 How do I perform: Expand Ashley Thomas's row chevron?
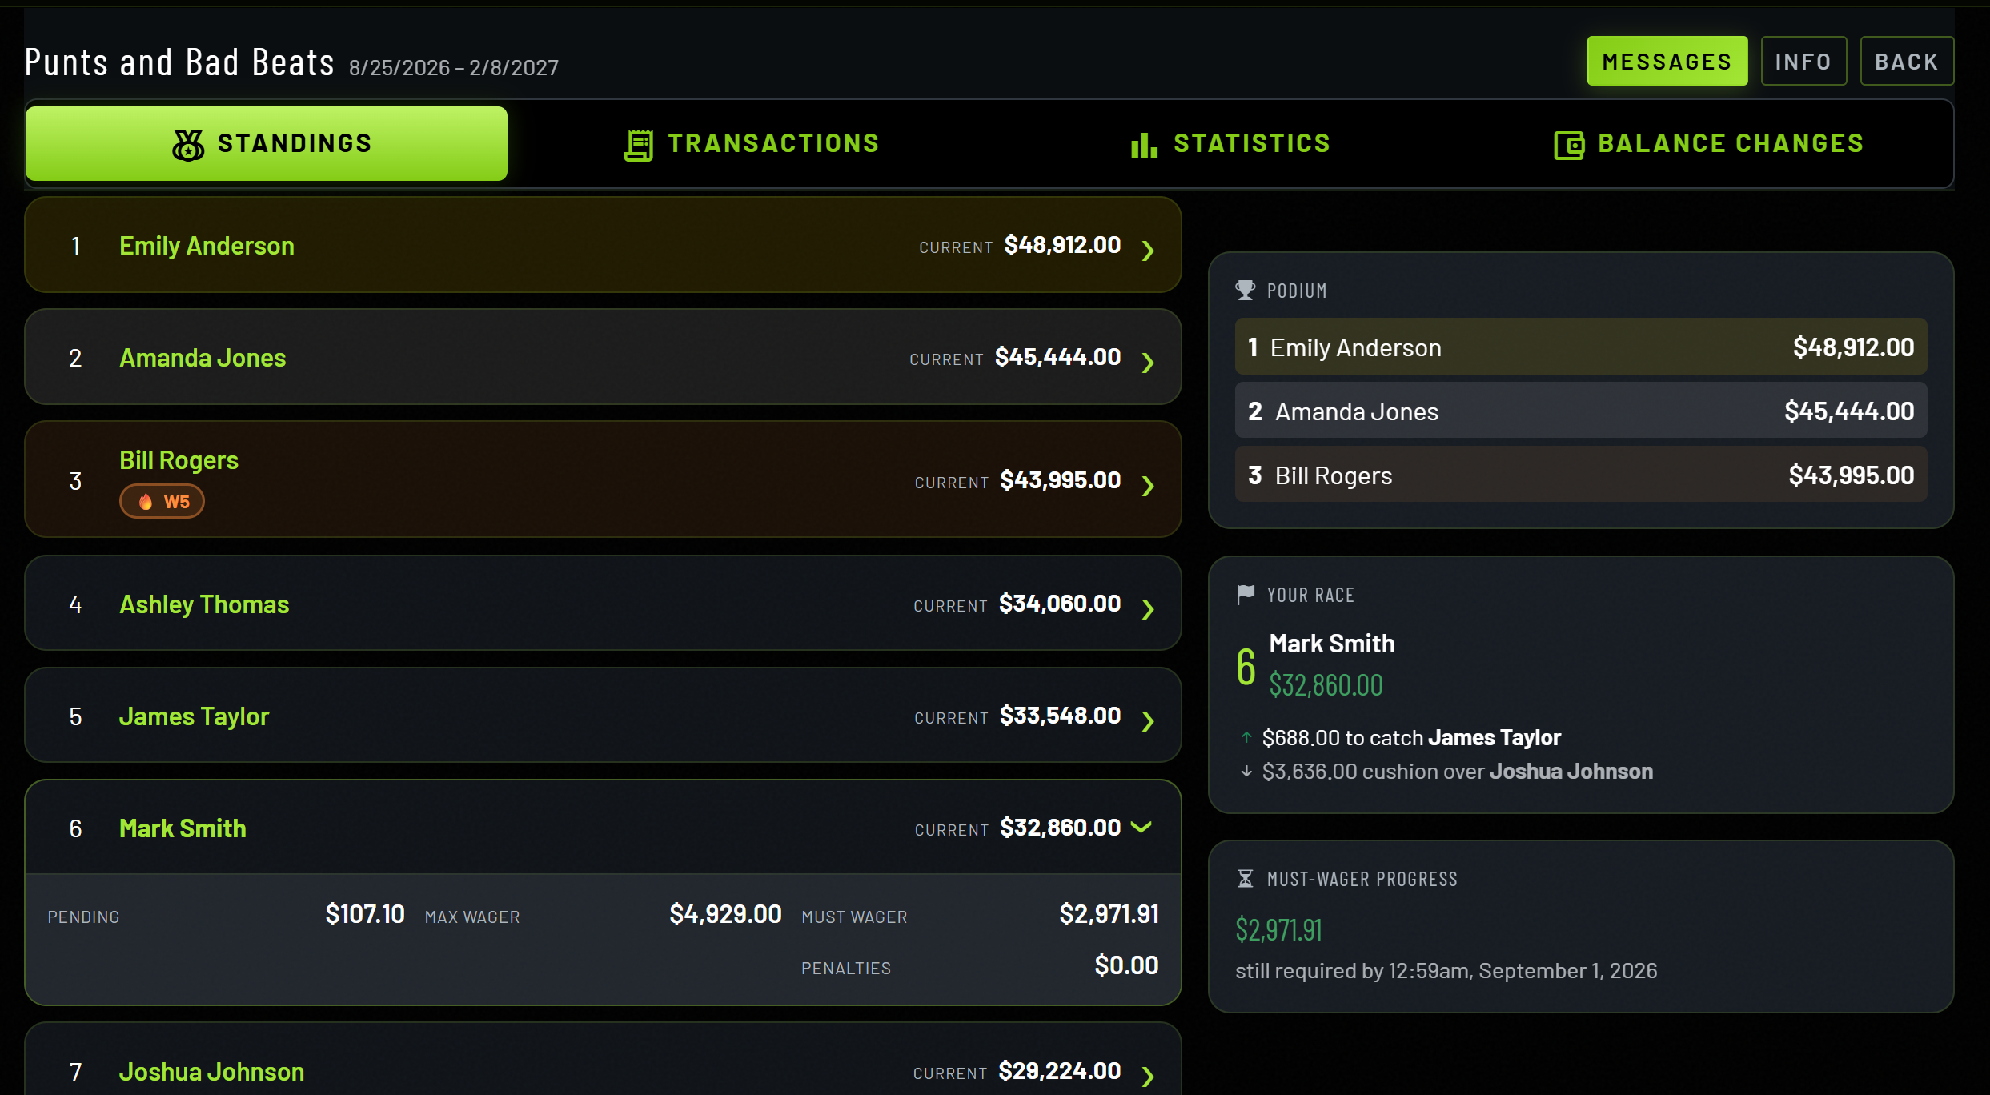(x=1148, y=608)
